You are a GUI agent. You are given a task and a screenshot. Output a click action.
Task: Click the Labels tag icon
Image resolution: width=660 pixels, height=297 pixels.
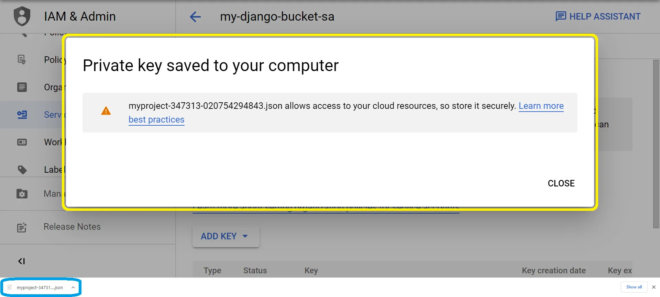22,170
